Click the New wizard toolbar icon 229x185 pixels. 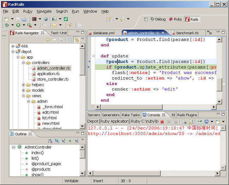(x=7, y=19)
